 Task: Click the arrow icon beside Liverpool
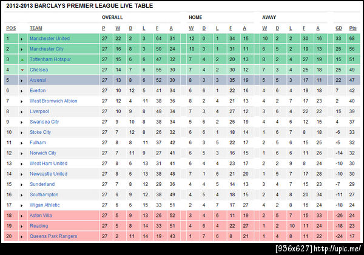coord(22,111)
